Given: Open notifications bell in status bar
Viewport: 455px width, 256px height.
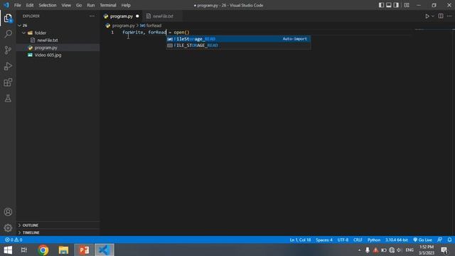Looking at the screenshot, I should click(x=449, y=240).
